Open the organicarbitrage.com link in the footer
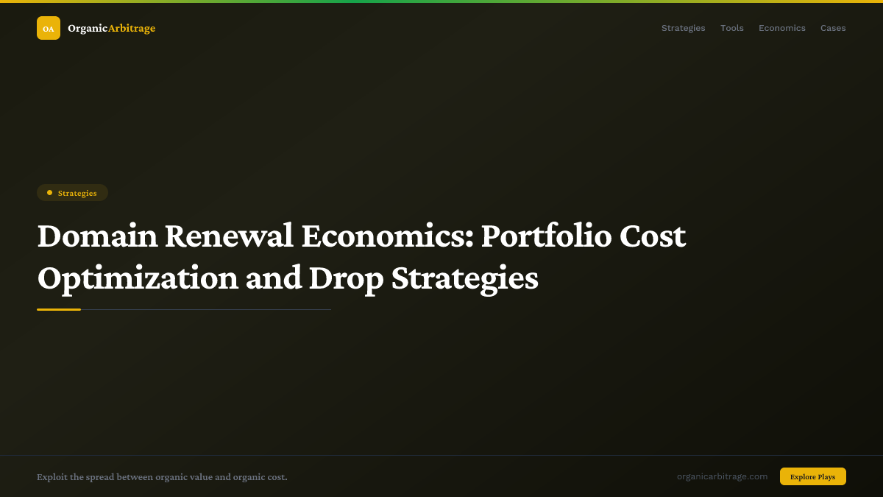 (x=723, y=476)
